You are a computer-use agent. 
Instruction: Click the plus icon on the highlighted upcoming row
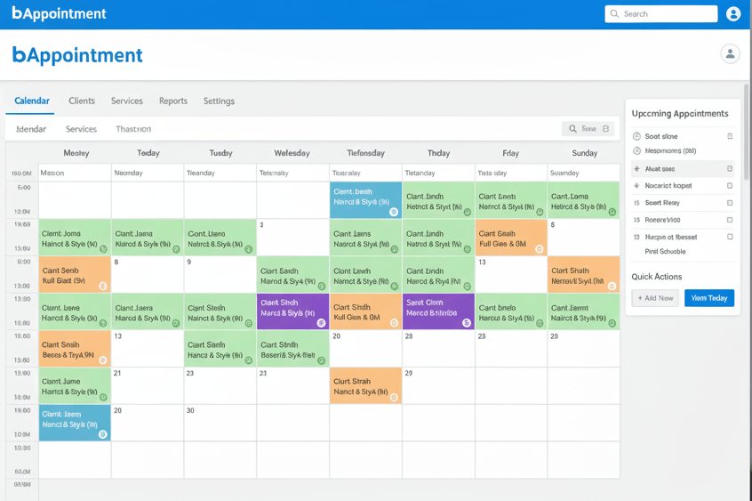coord(636,169)
